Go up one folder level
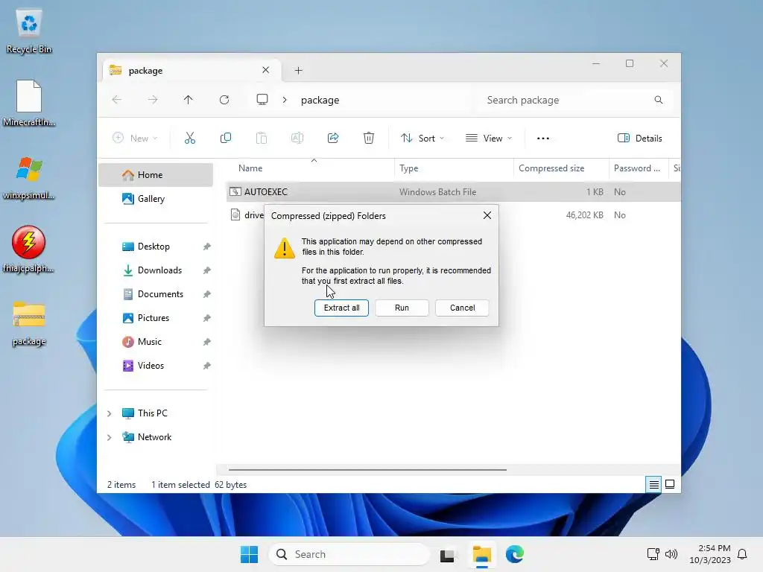Screen dimensions: 763x572 189,100
